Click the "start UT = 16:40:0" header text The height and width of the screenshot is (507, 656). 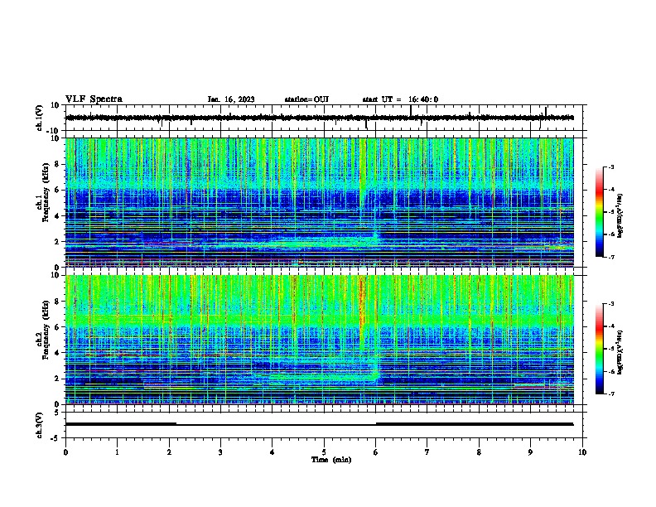(400, 99)
